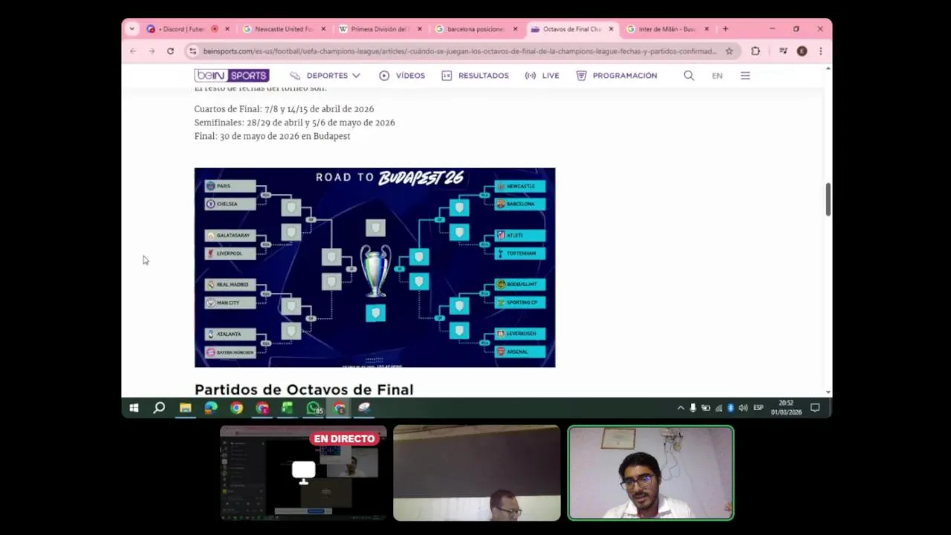Click the 'Semifinales' dates line
This screenshot has height=535, width=951.
(294, 123)
